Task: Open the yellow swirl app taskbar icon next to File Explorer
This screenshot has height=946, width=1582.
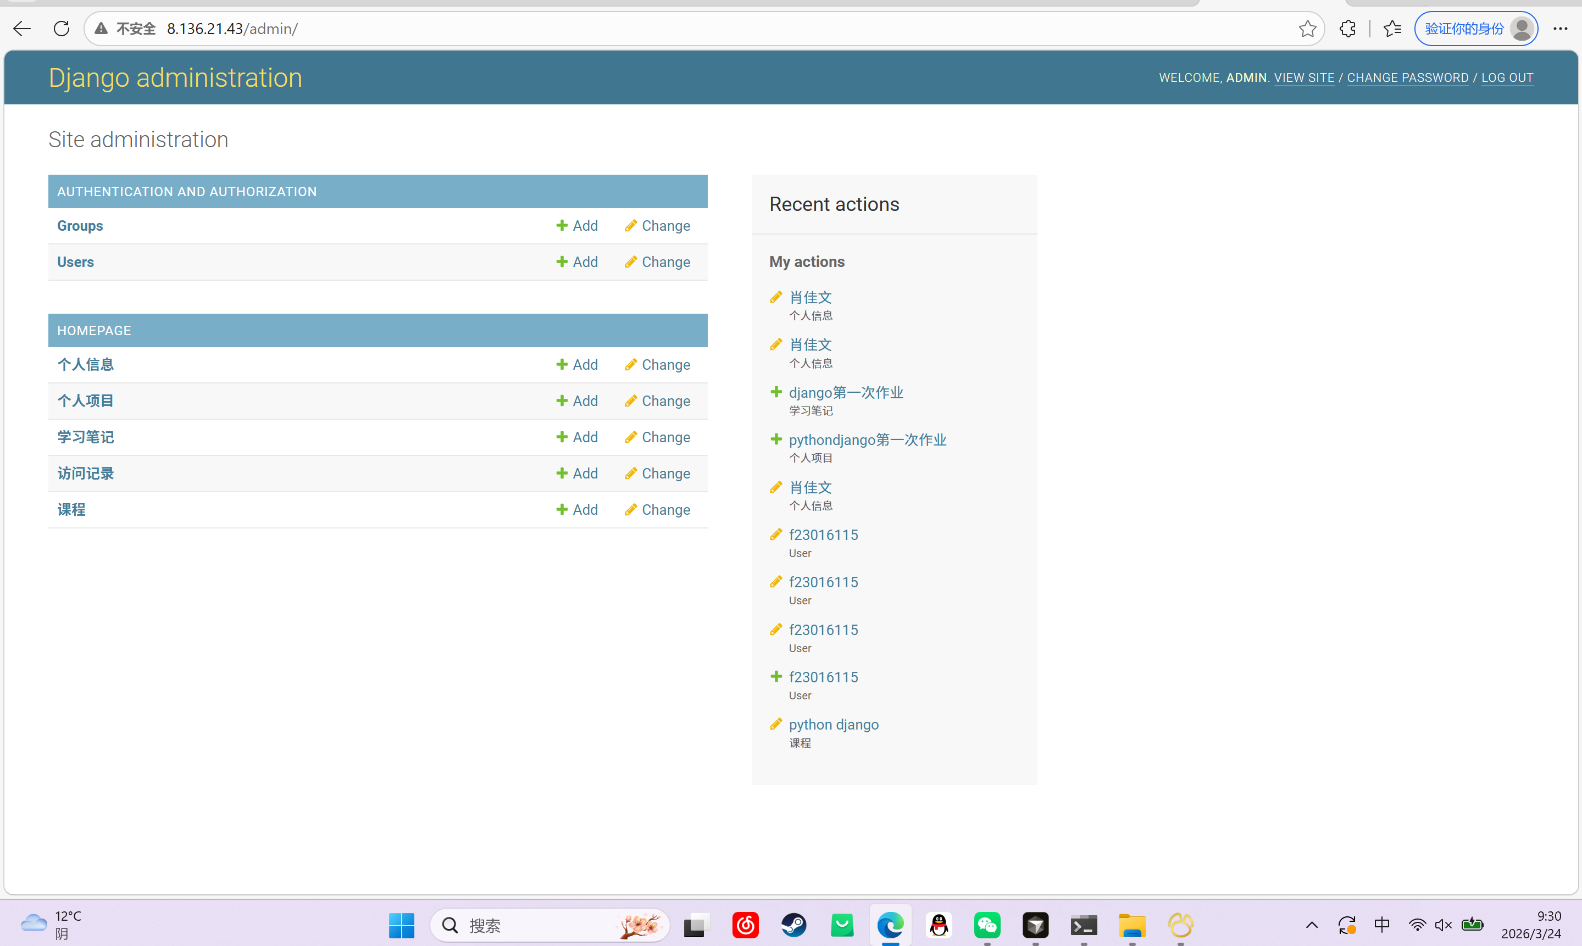Action: point(1180,925)
